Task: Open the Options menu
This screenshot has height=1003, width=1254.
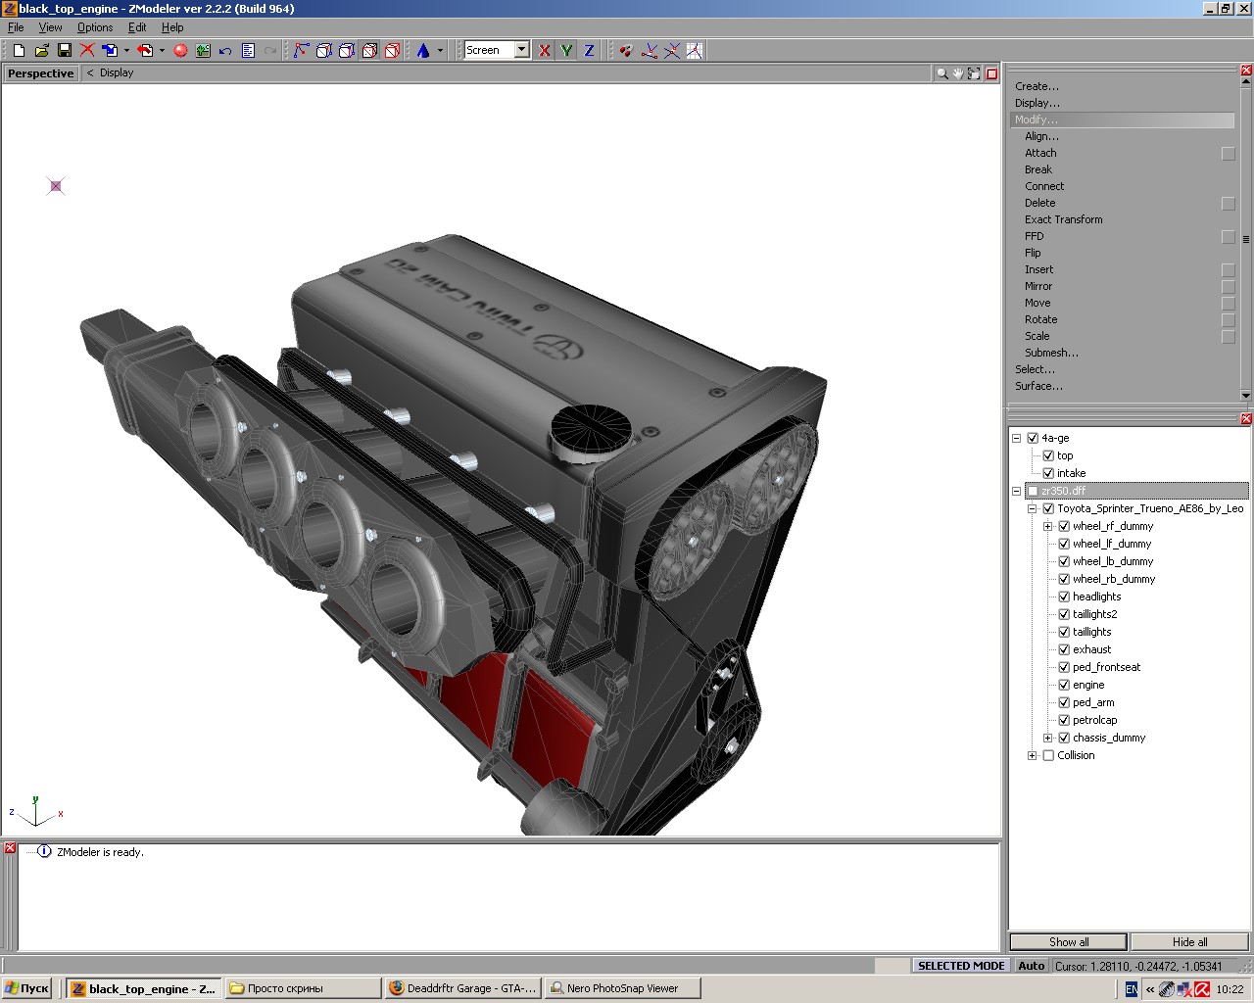Action: click(x=95, y=27)
